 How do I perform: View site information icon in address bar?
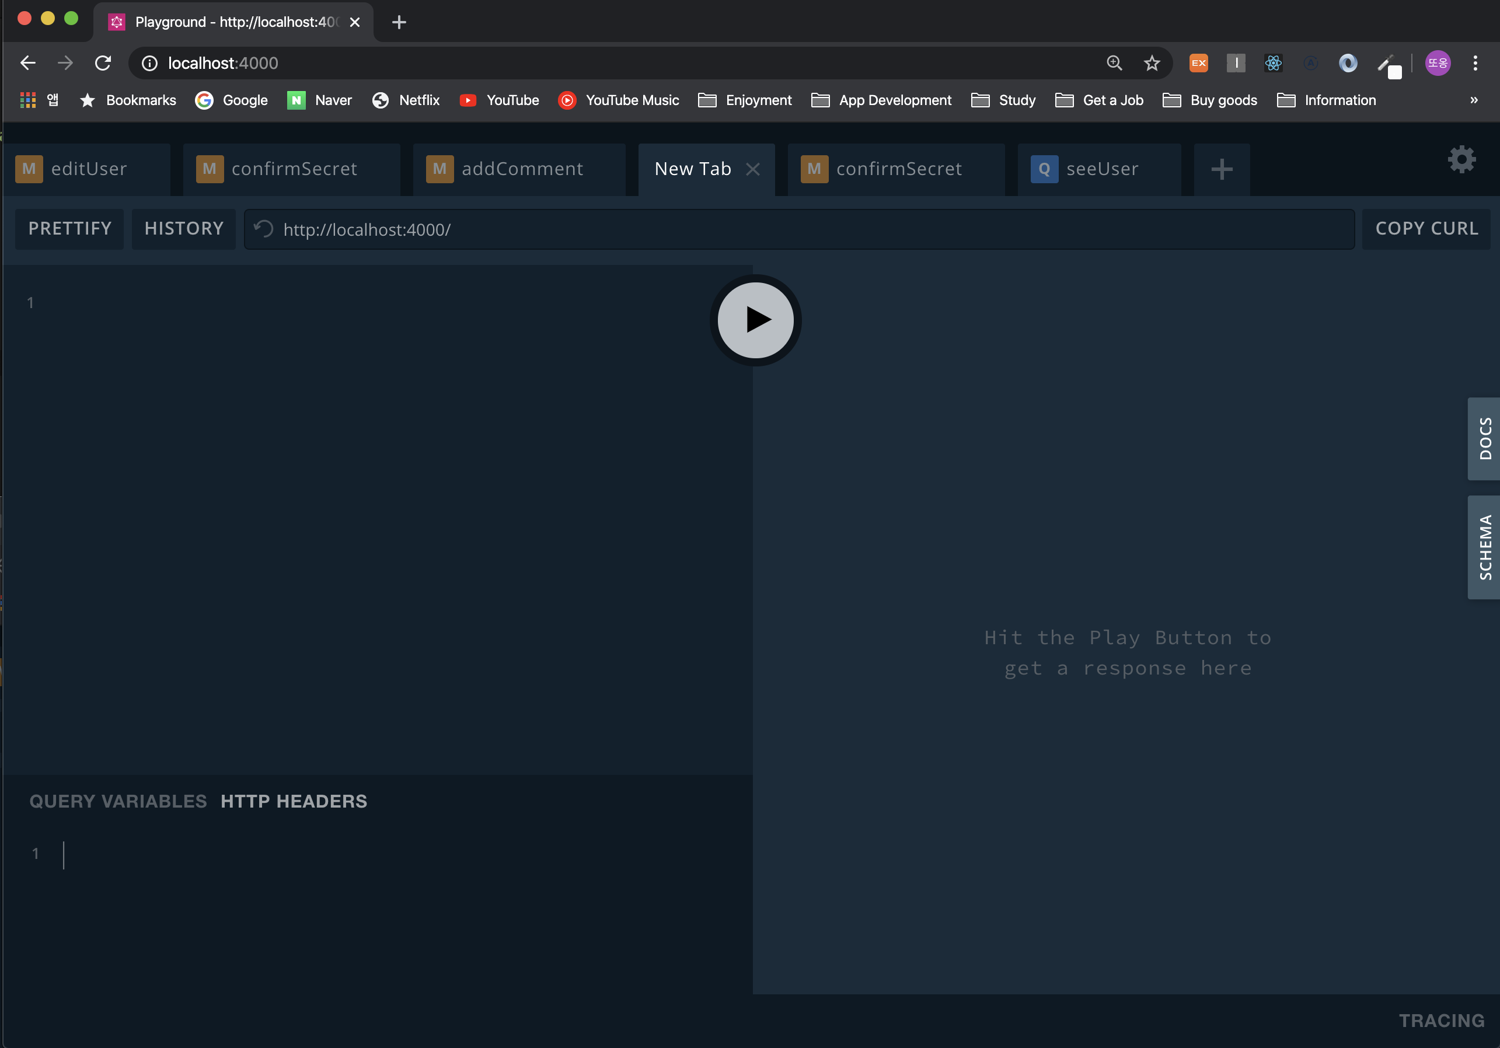point(149,62)
